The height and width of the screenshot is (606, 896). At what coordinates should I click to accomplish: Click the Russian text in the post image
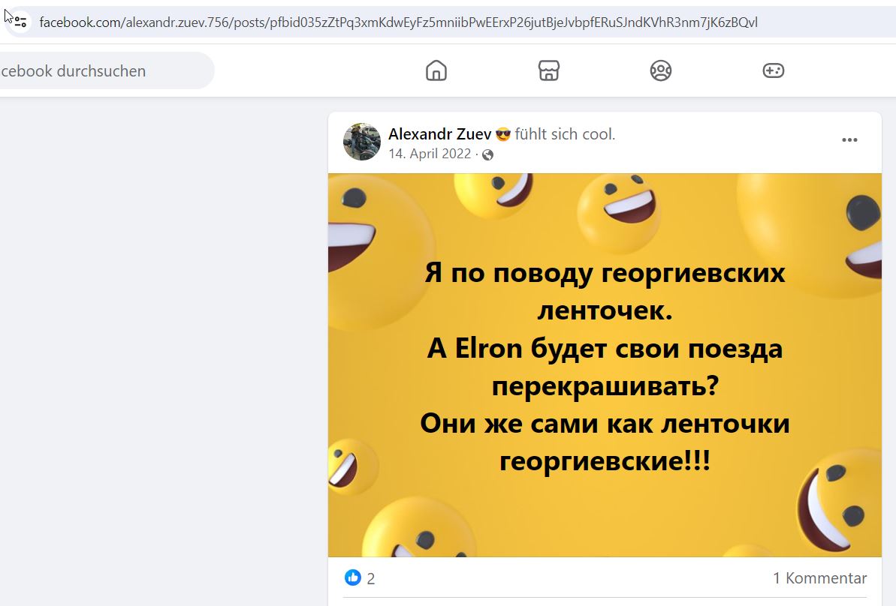click(x=605, y=366)
